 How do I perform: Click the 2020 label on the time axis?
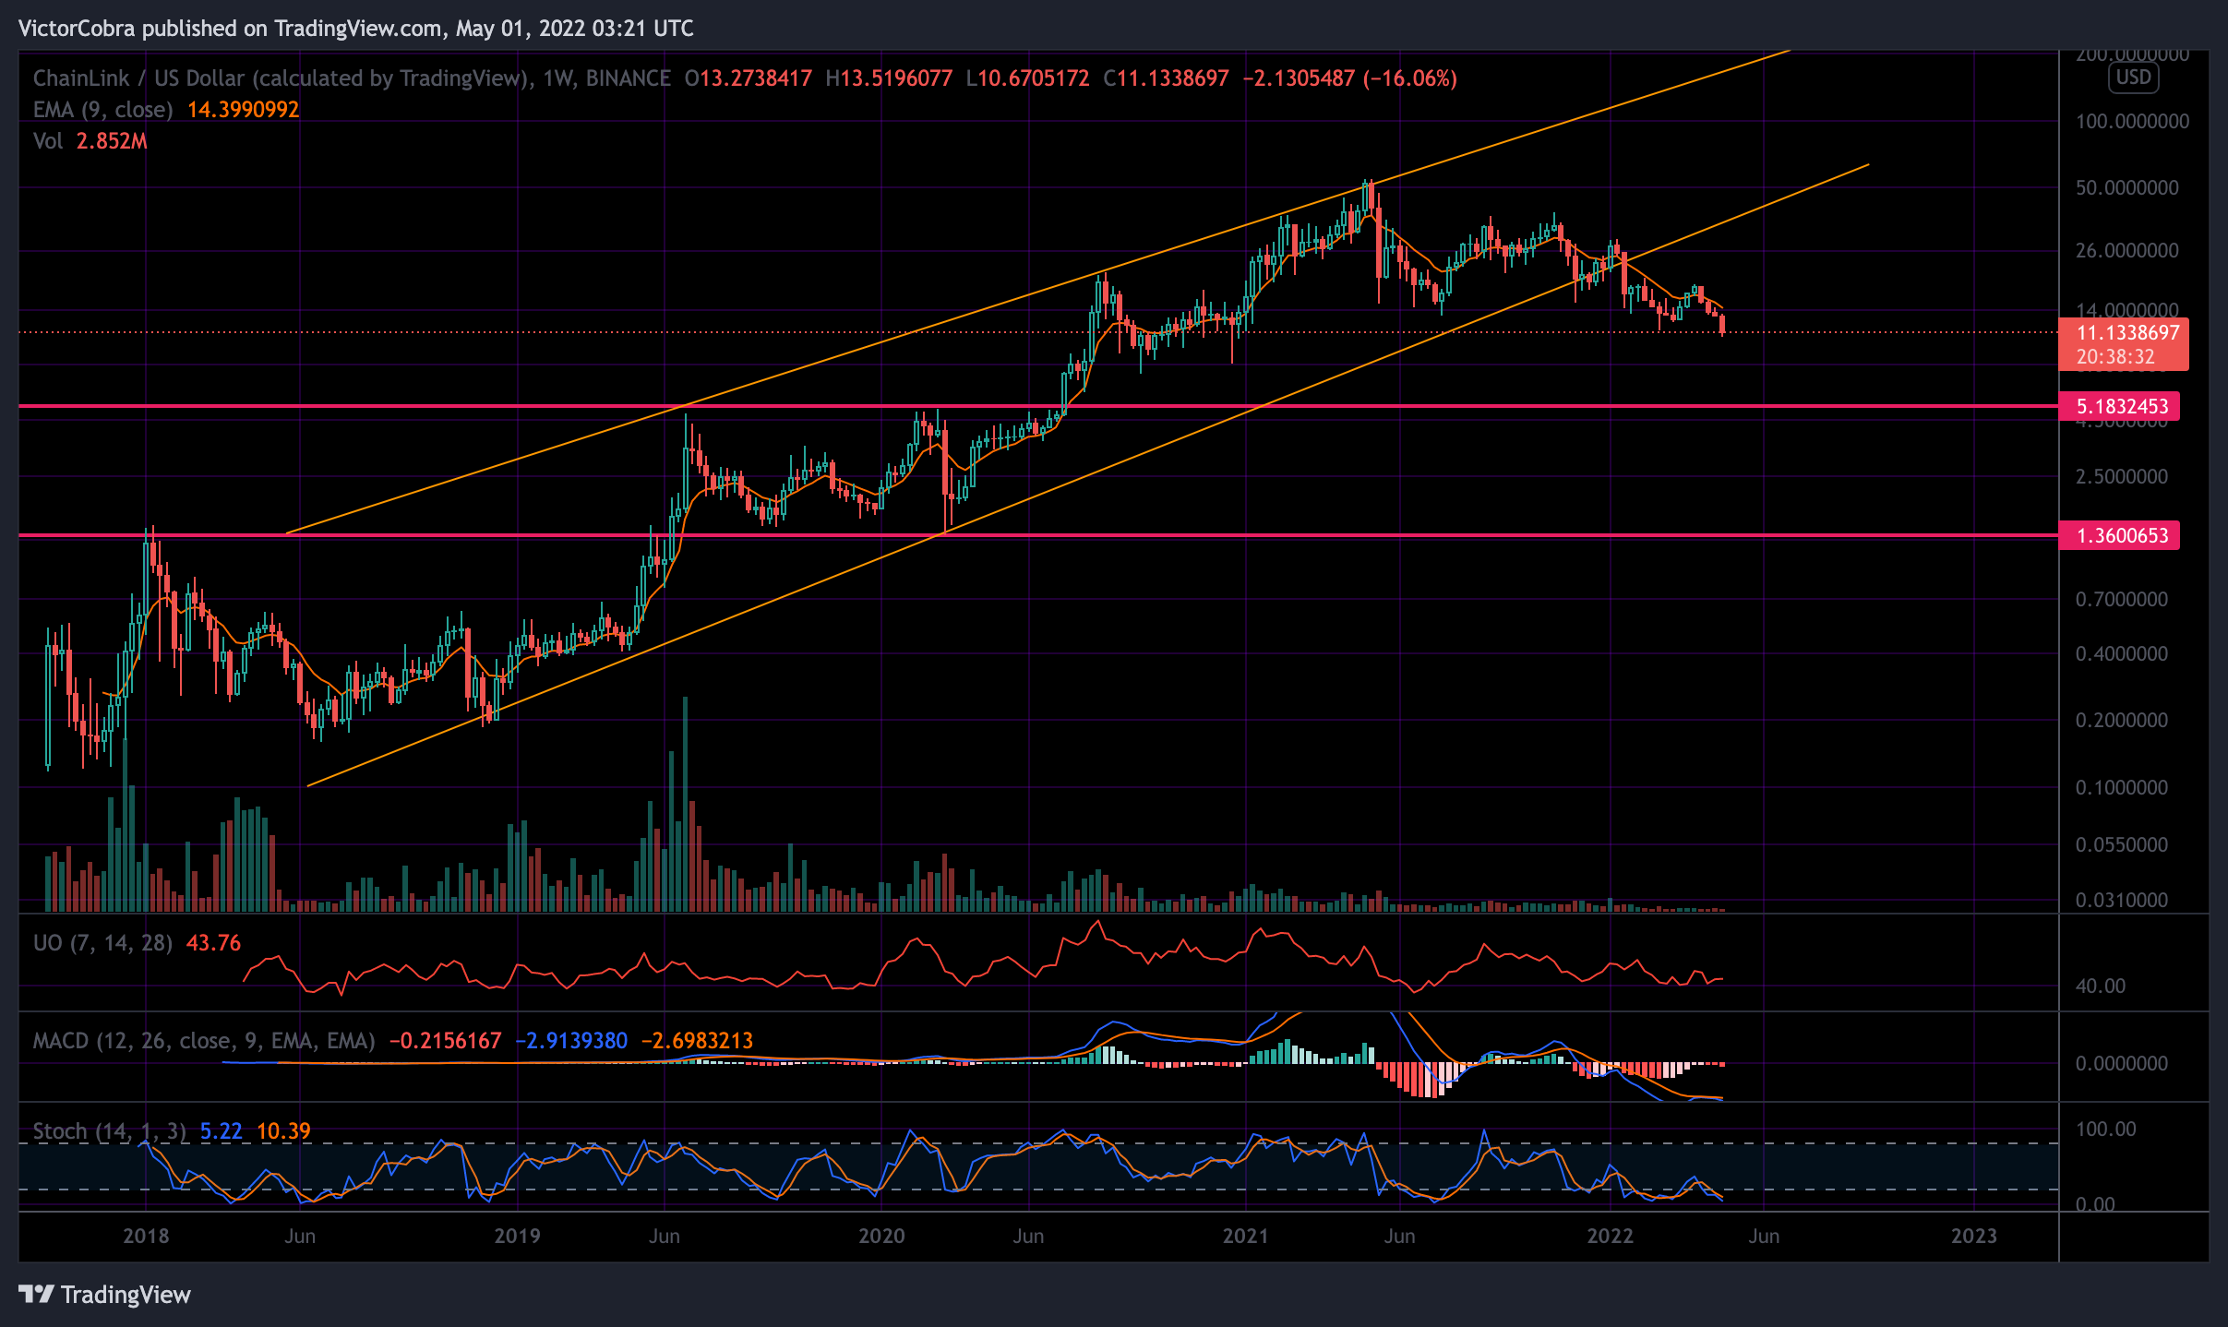pyautogui.click(x=881, y=1236)
